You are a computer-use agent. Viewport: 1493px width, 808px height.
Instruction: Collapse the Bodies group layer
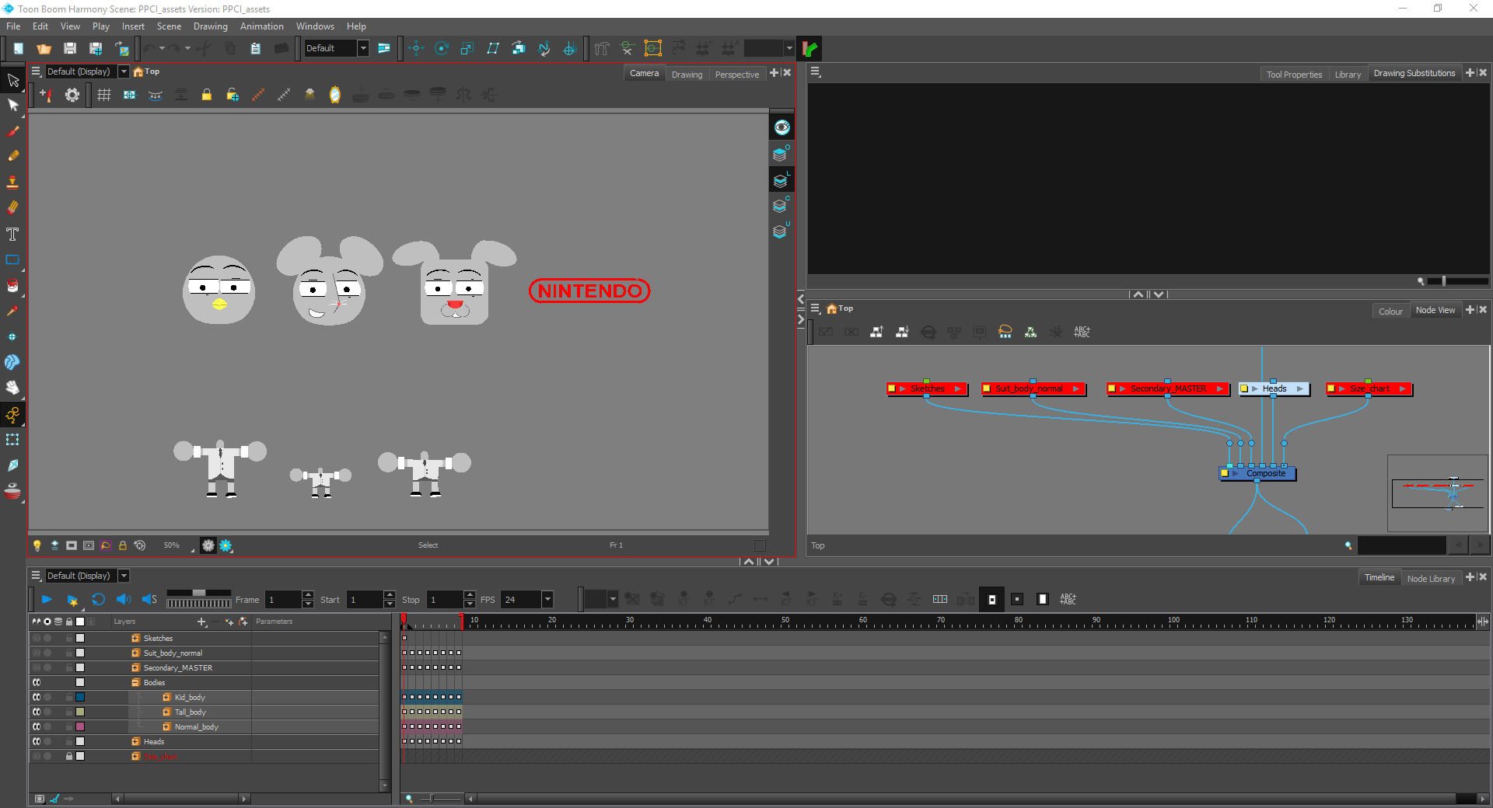click(135, 682)
